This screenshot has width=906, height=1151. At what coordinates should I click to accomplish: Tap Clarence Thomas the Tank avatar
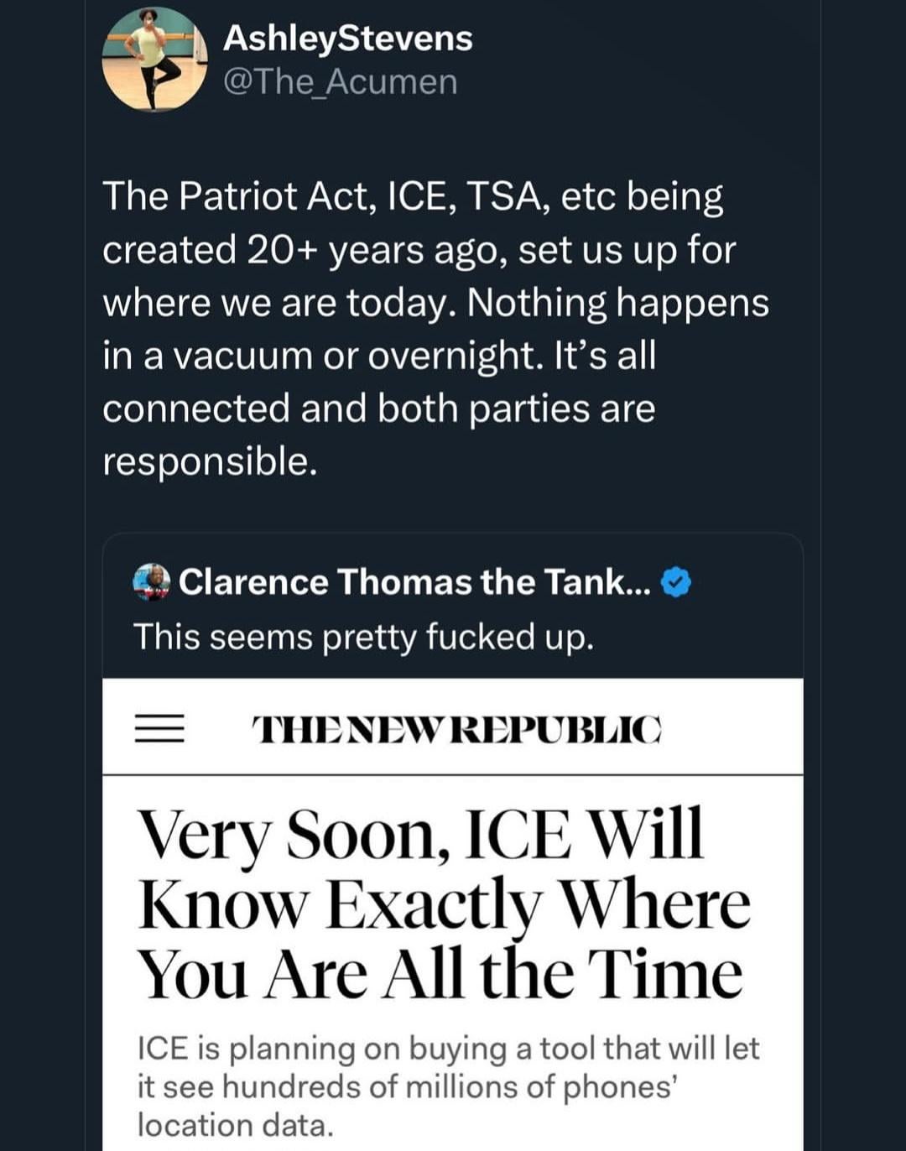coord(152,582)
